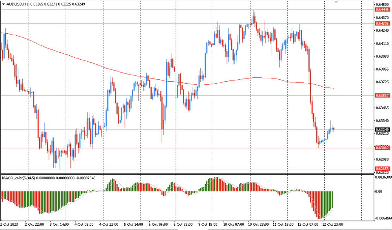Viewport: 392px width, 230px height.
Task: Select the 0.64306 red price level label
Action: tap(382, 24)
